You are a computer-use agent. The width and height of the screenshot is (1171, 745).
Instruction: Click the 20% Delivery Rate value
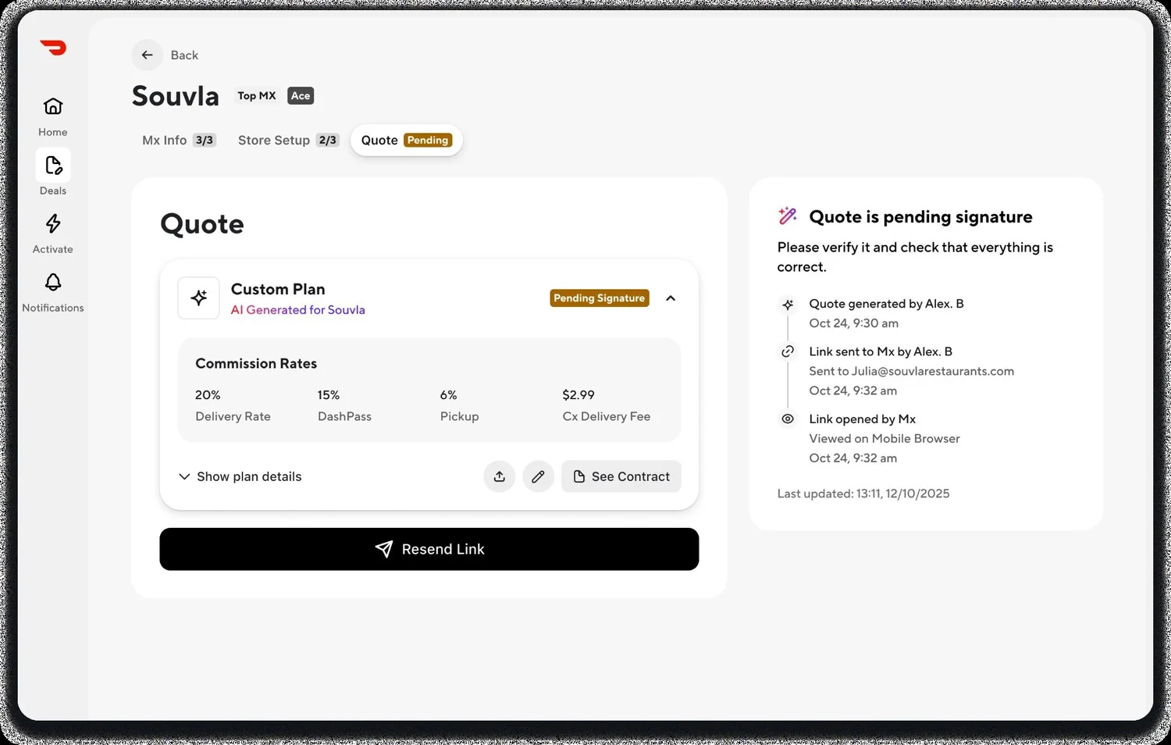[x=208, y=395]
